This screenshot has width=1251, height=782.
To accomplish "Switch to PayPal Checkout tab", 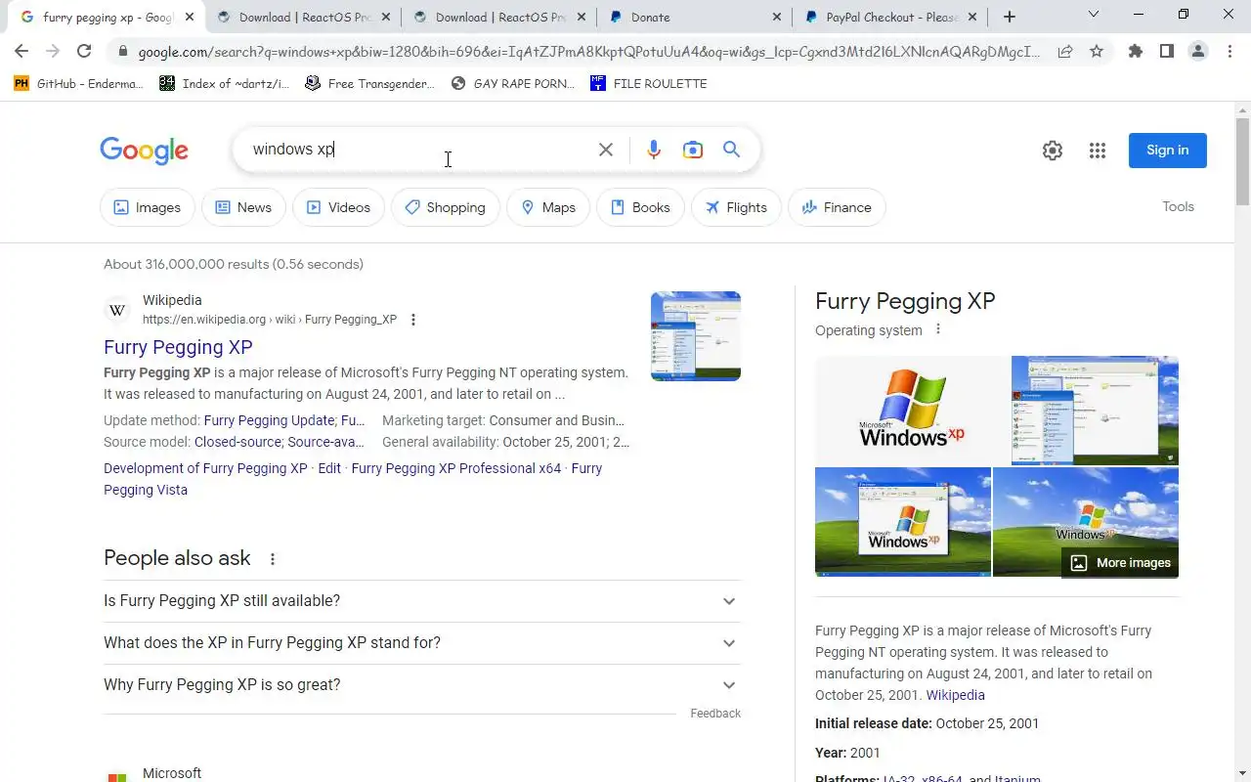I will tap(891, 17).
